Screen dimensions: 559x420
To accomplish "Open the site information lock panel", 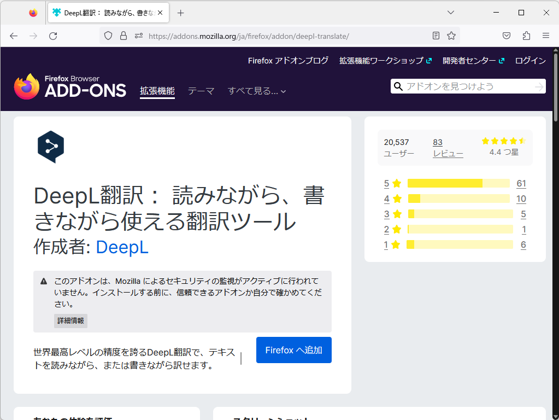I will 123,35.
